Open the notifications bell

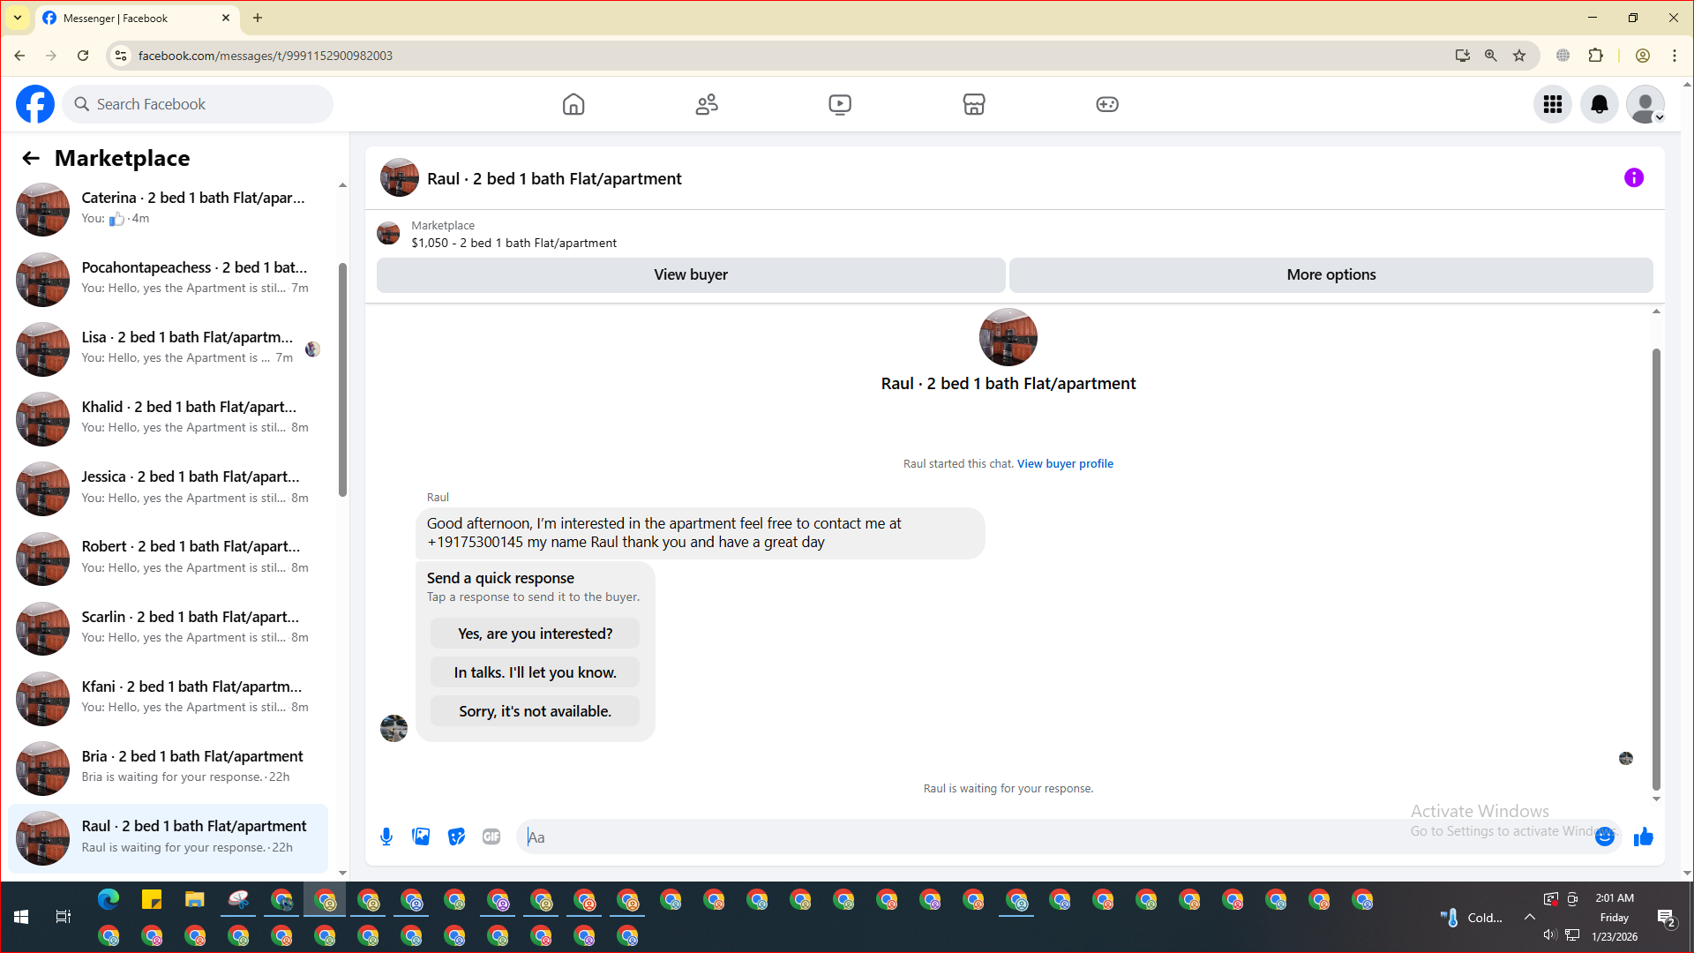click(1599, 104)
